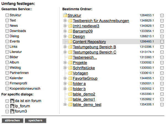Expand the Design folder node
This screenshot has width=167, height=125.
pyautogui.click(x=65, y=36)
